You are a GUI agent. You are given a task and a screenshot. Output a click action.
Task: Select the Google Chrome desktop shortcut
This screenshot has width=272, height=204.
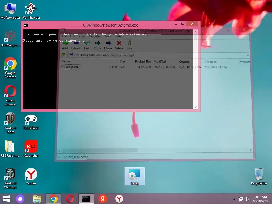[x=10, y=68]
